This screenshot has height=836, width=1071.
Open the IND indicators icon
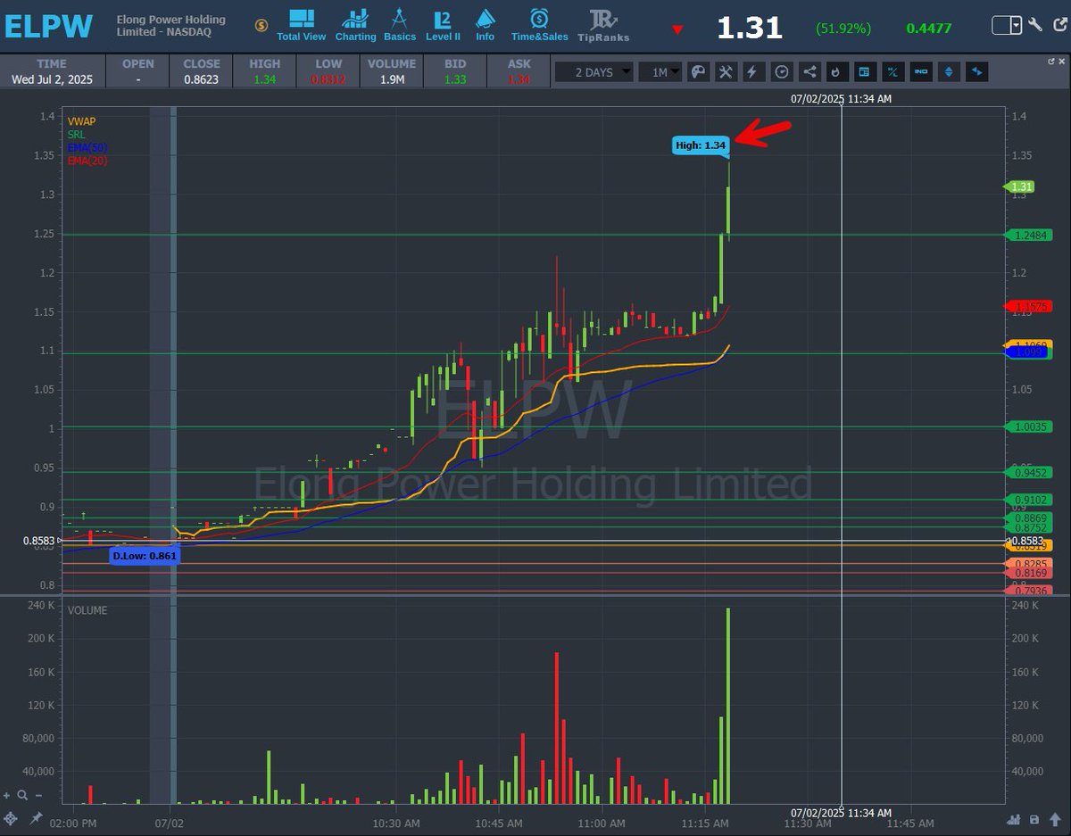pos(919,71)
